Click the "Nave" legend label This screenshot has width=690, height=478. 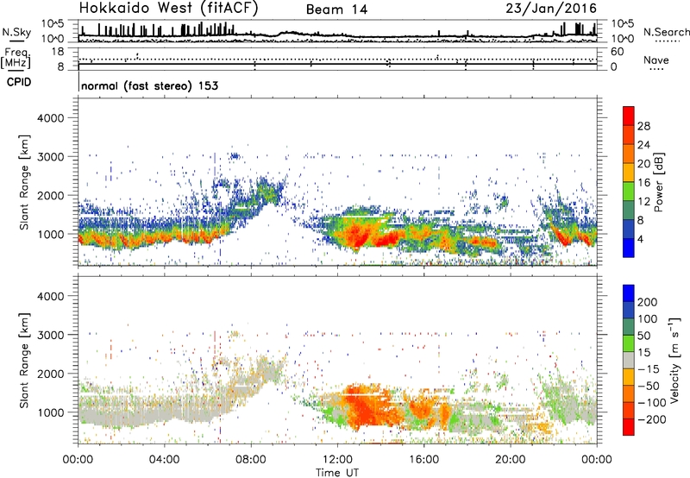656,60
